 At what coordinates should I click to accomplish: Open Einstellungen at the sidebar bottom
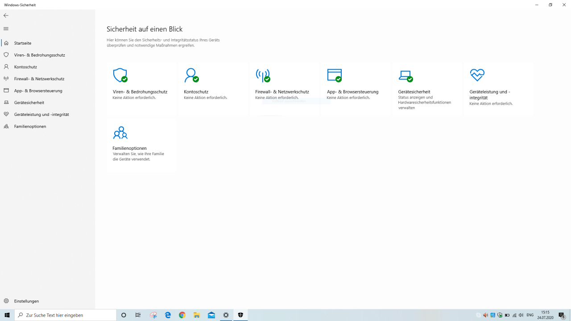[48, 301]
